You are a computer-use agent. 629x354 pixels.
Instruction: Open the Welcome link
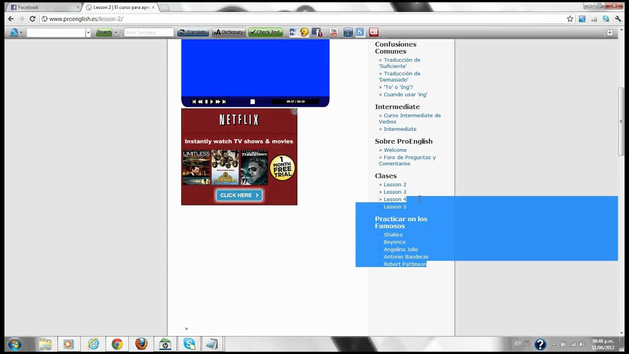click(x=395, y=150)
